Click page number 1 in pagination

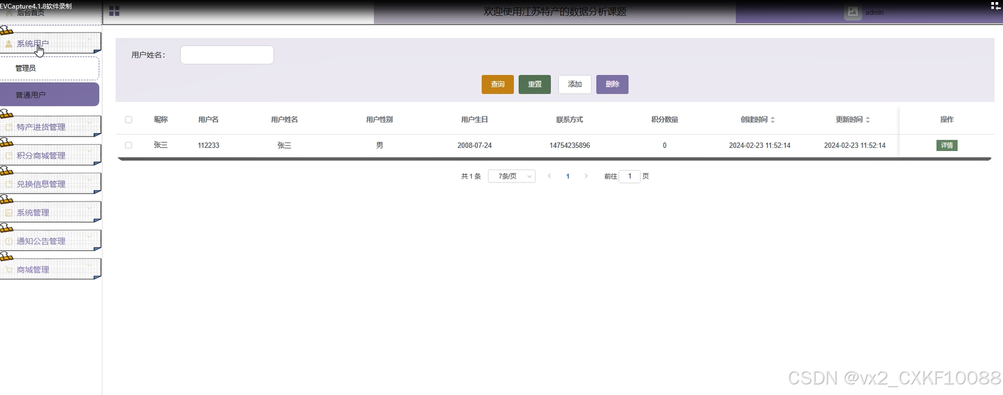pos(568,176)
